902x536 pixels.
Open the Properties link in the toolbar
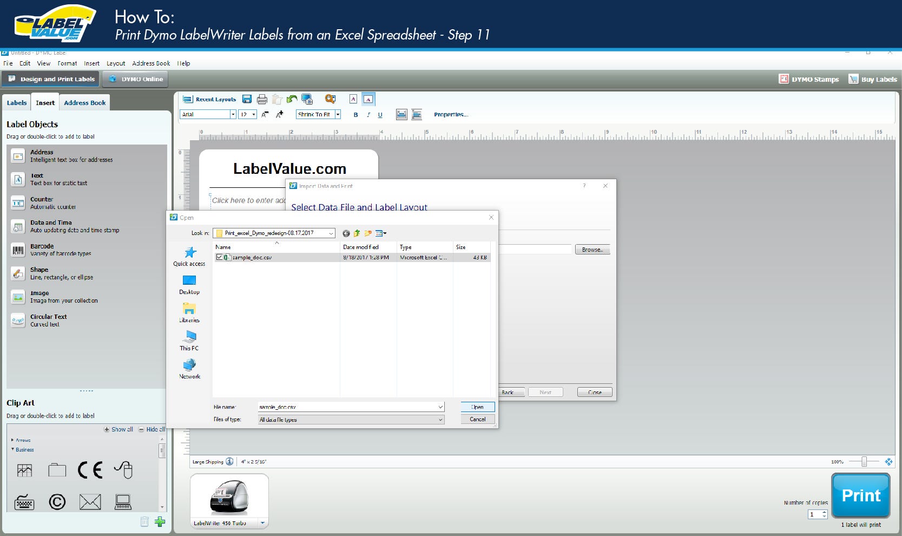[x=451, y=115]
